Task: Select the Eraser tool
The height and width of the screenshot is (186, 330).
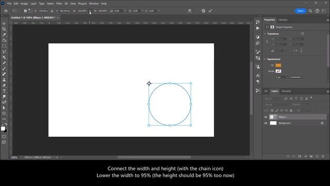Action: 4,85
